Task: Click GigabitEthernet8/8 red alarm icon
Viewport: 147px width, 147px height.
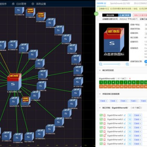Action: tap(105, 144)
